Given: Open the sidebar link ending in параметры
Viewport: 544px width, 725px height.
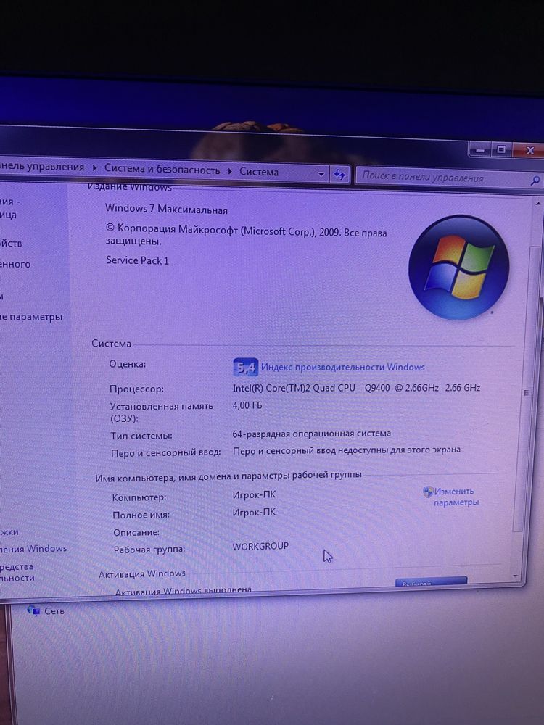Looking at the screenshot, I should 31,317.
